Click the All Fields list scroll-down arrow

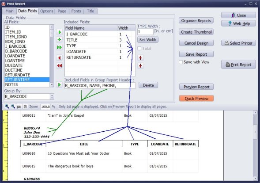52,85
